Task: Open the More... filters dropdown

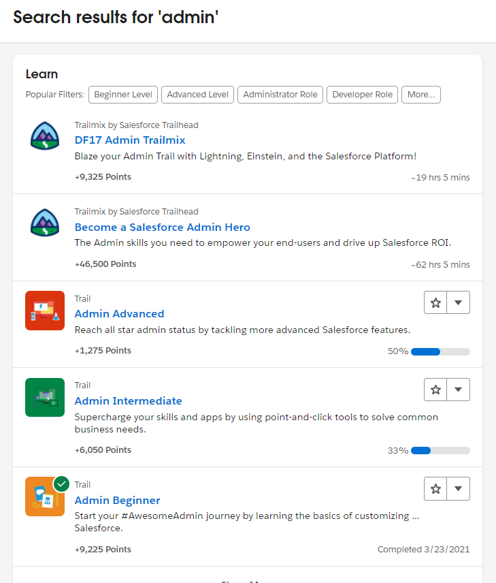Action: (x=421, y=95)
